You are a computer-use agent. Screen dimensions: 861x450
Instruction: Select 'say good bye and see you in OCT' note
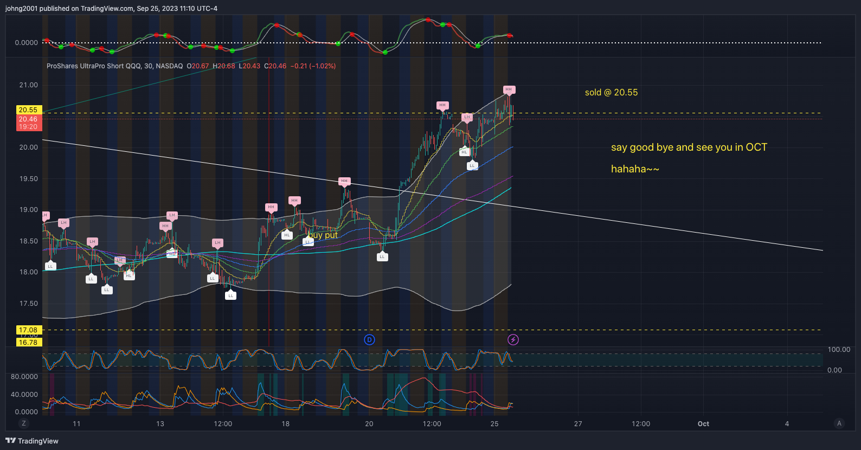(689, 147)
